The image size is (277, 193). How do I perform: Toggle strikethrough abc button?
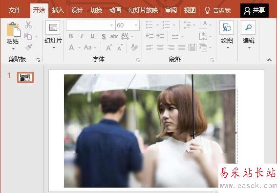(114, 36)
